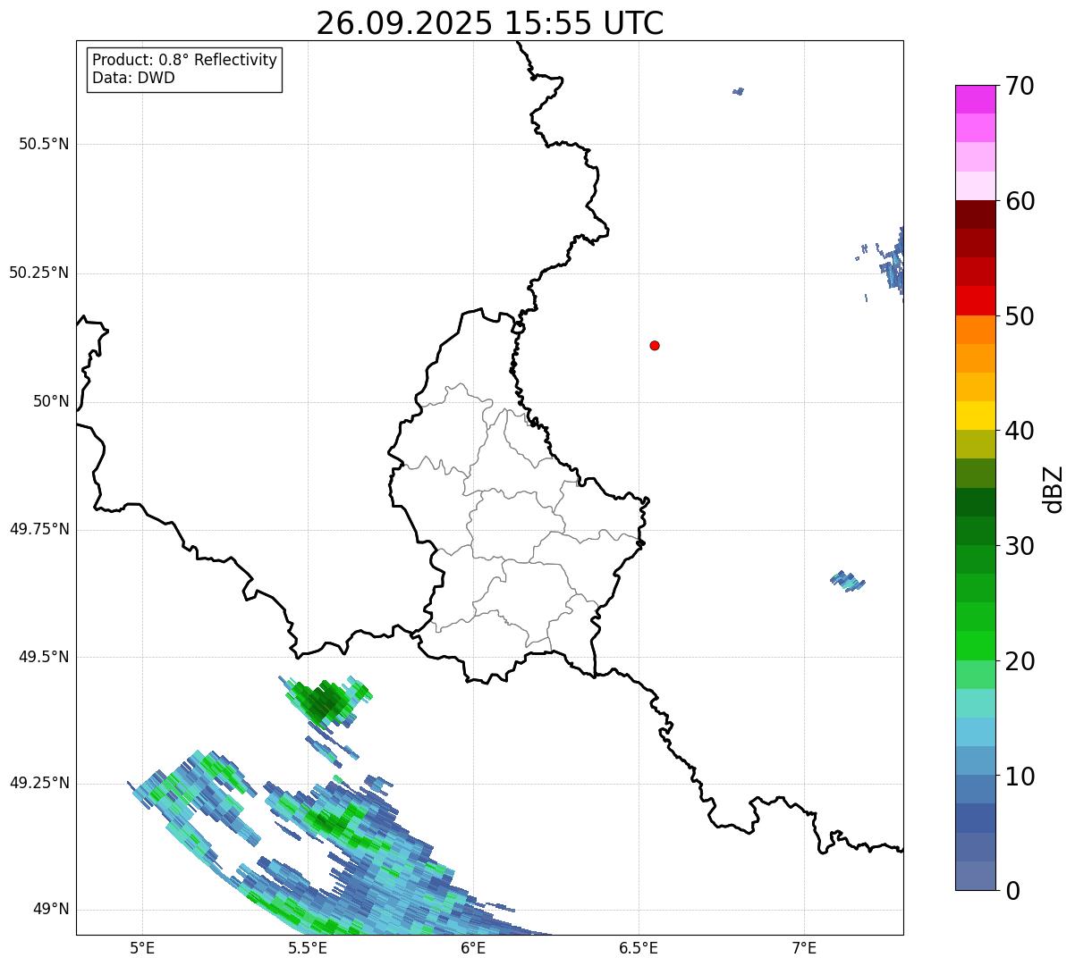Click the yellow colorbar segment above 40
The width and height of the screenshot is (1075, 966).
tap(976, 416)
